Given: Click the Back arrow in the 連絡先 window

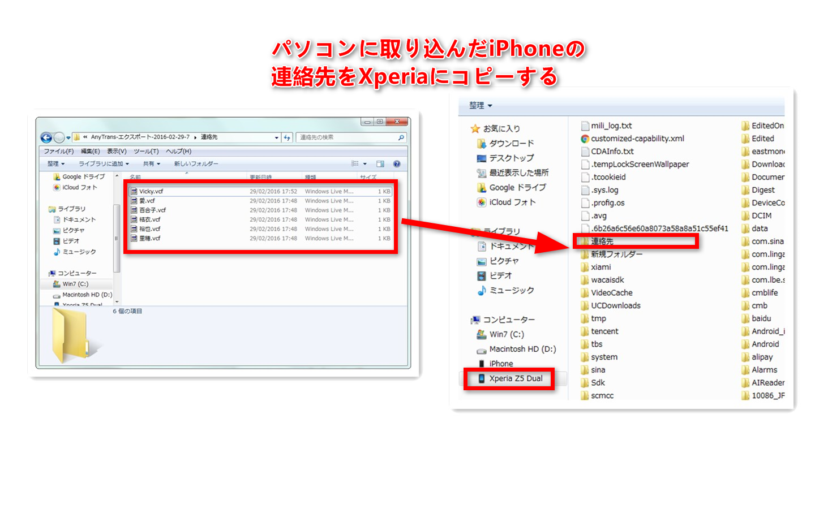Looking at the screenshot, I should click(46, 137).
